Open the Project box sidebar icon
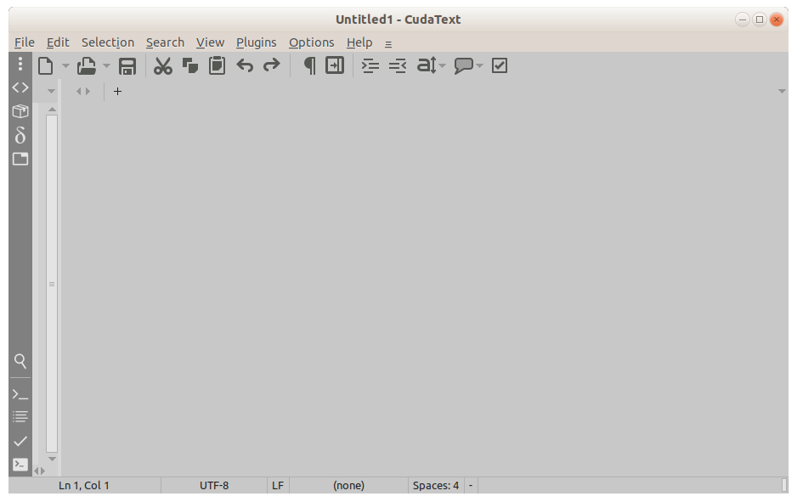Viewport: 797px width, 502px height. (20, 111)
